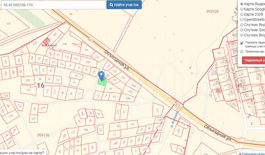Screen dimensions: 265x155
Task: Switch to Карта 2GIS layer
Action: [242, 14]
